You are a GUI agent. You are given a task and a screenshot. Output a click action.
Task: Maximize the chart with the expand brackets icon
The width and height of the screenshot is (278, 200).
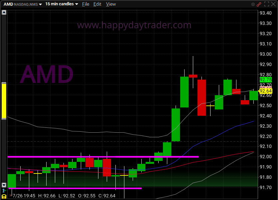[267, 4]
